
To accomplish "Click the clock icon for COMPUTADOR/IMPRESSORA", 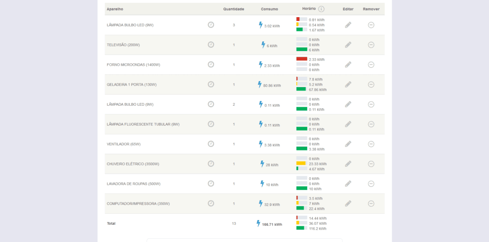I will pyautogui.click(x=211, y=203).
